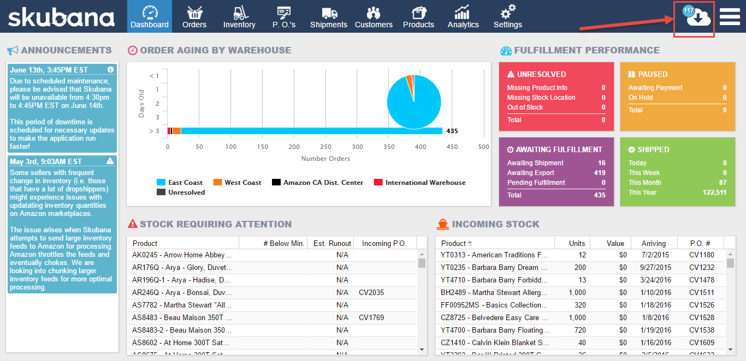Sort Incoming Stock by Units column
Screen dimensions: 746x361
[572, 243]
